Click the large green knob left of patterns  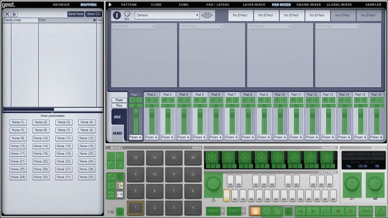point(213,184)
